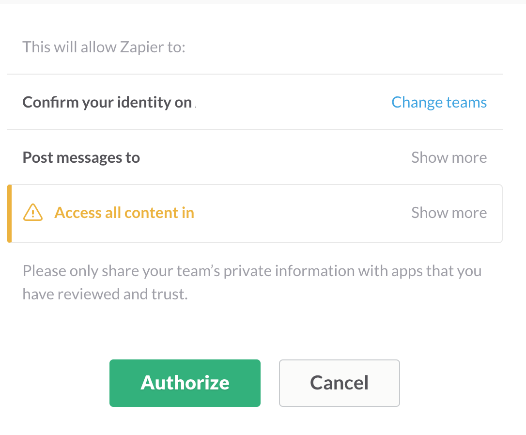This screenshot has width=526, height=435.
Task: Click the orange bar on warning box
Action: 9,213
